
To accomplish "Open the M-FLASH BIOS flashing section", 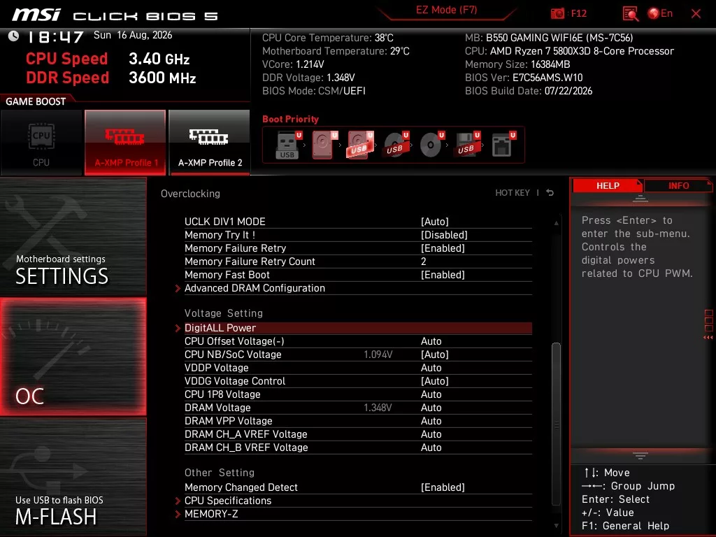I will point(73,477).
